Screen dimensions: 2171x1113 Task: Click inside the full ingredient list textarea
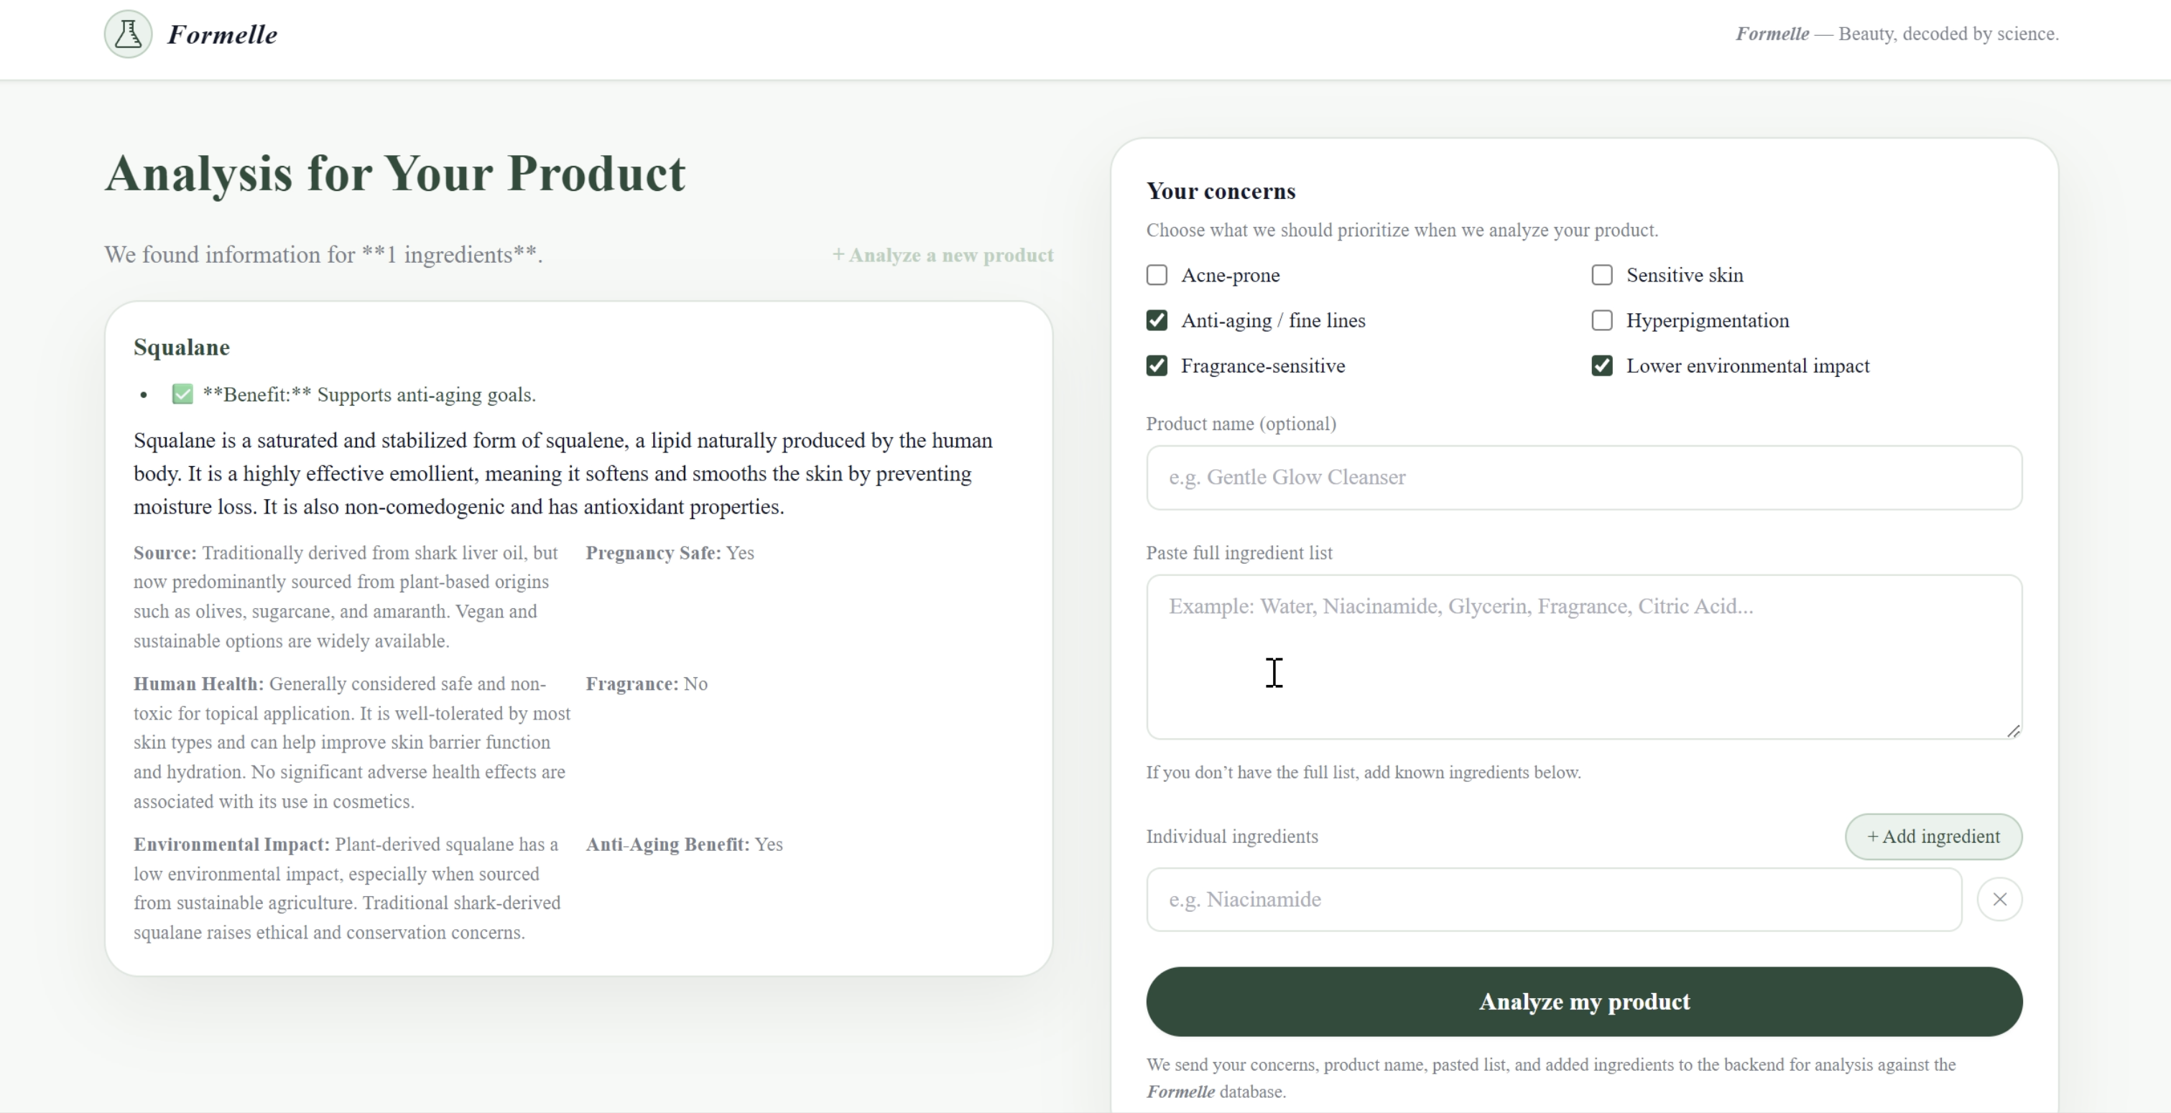point(1583,657)
